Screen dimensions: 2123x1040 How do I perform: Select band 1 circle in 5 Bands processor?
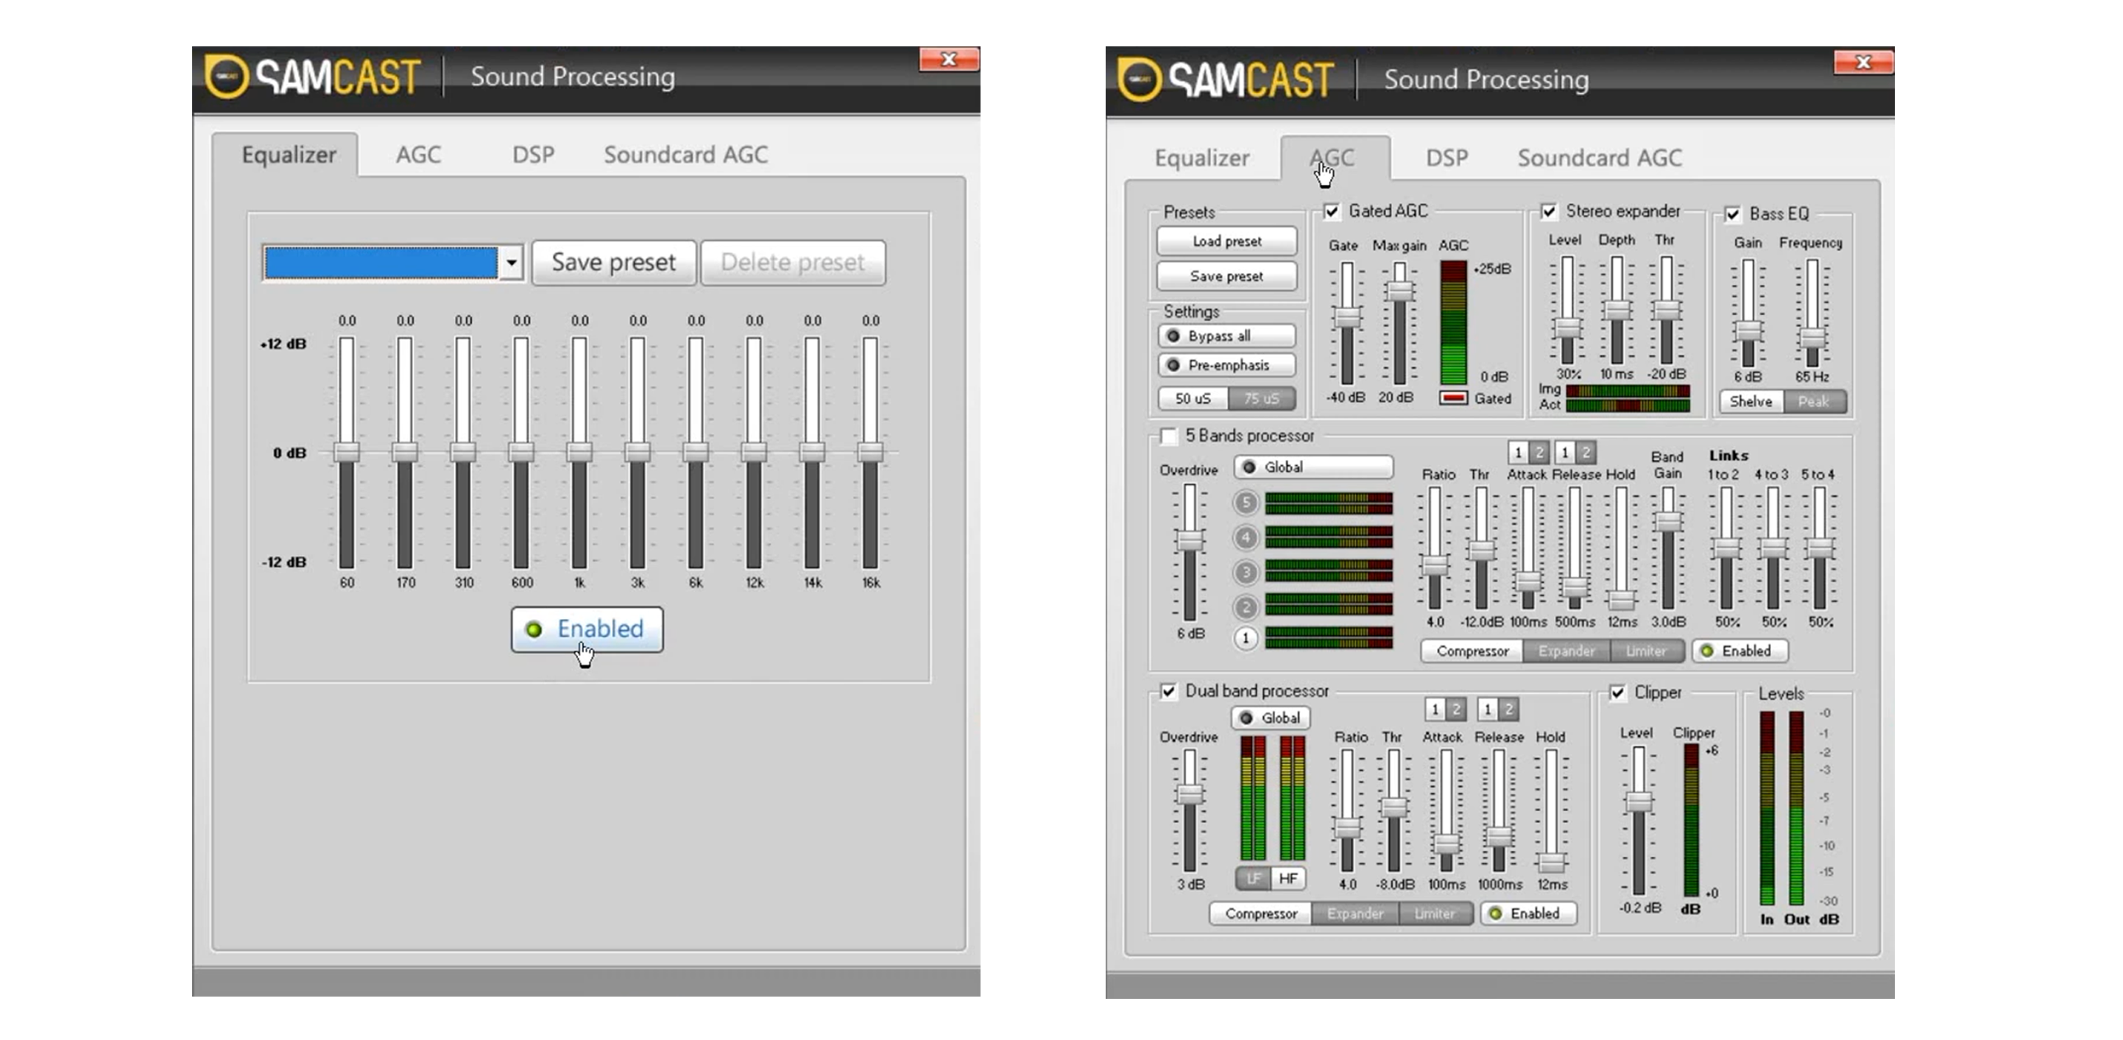[1246, 638]
